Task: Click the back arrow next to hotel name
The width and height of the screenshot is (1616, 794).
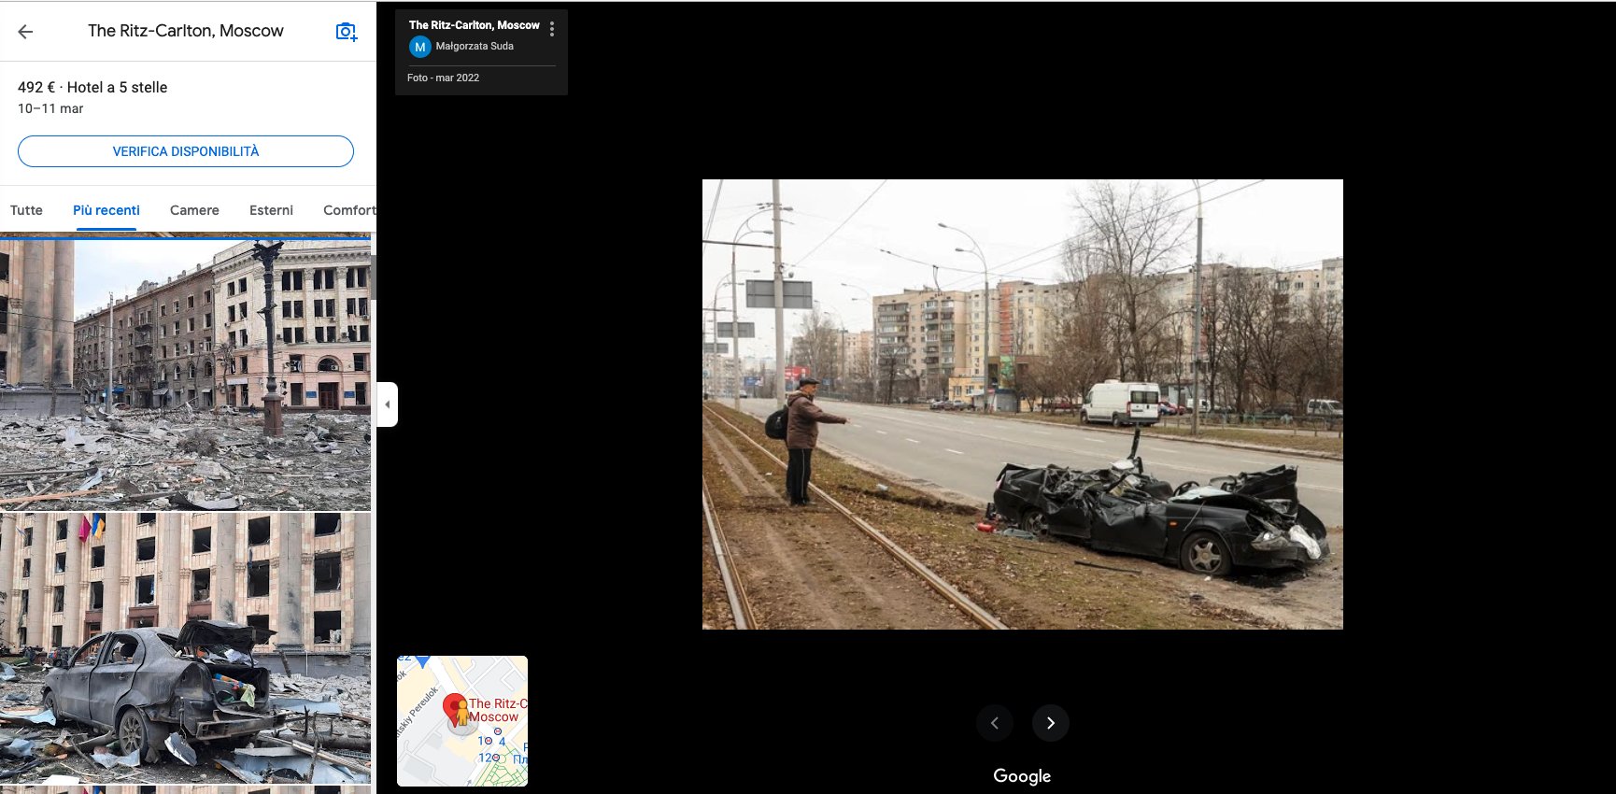Action: click(x=25, y=31)
